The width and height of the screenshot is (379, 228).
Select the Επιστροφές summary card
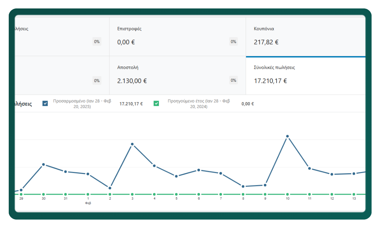point(177,36)
